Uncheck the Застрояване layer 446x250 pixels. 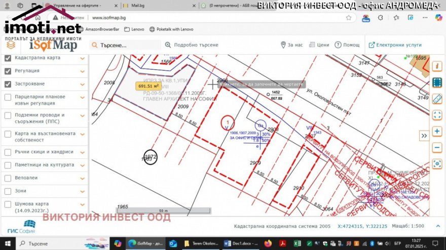(8, 84)
